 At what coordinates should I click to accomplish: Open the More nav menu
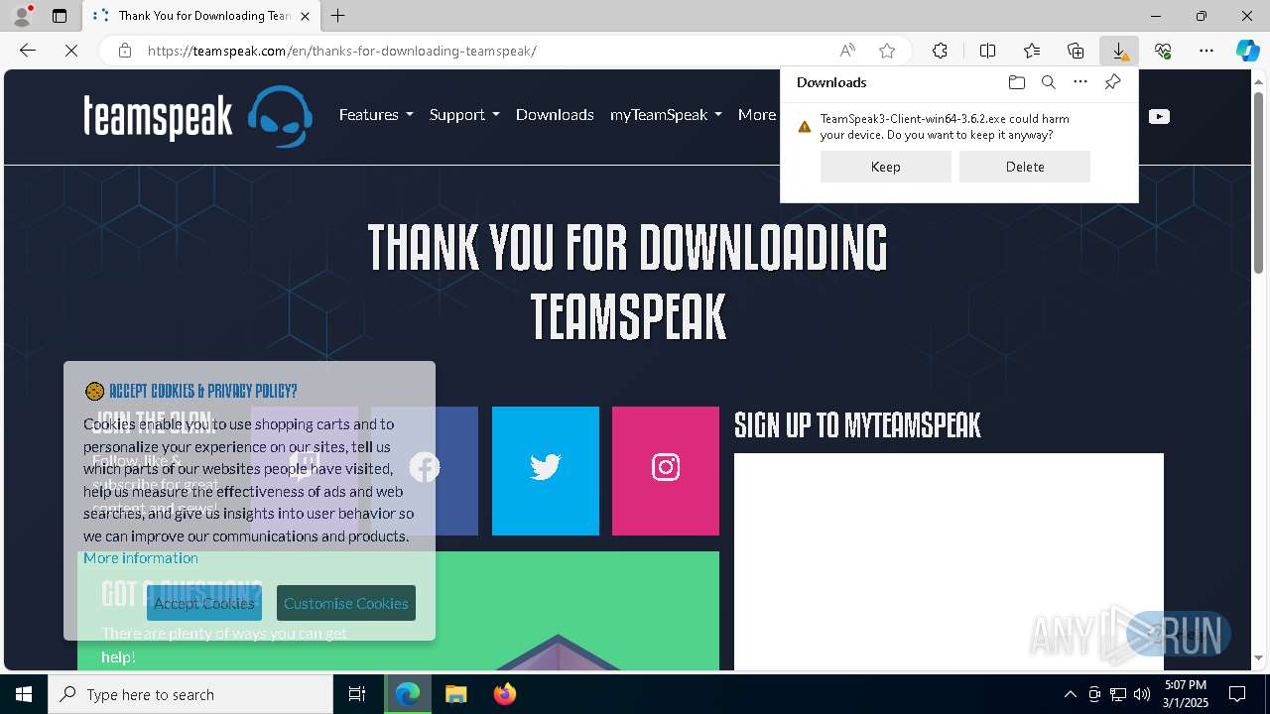pyautogui.click(x=758, y=115)
